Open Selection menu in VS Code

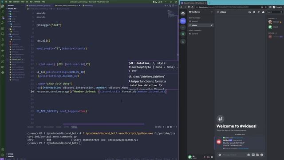tap(16, 2)
